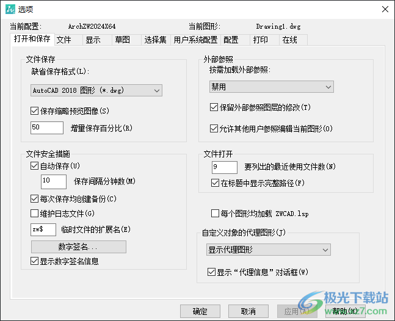395x321 pixels.
Task: Click the 临时文件的扩展名 input field
Action: pyautogui.click(x=43, y=229)
